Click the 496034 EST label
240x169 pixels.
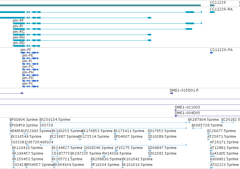[x=47, y=143]
